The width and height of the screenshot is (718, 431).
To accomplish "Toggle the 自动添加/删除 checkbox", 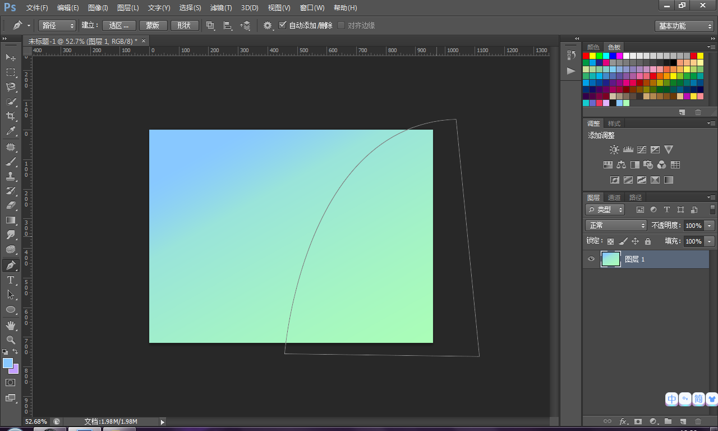I will (282, 25).
